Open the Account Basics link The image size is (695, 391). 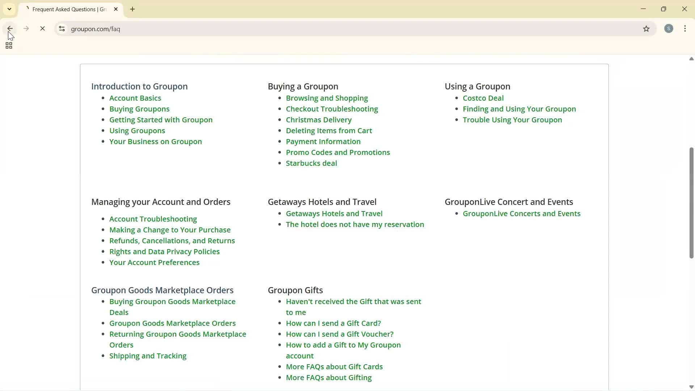[135, 98]
